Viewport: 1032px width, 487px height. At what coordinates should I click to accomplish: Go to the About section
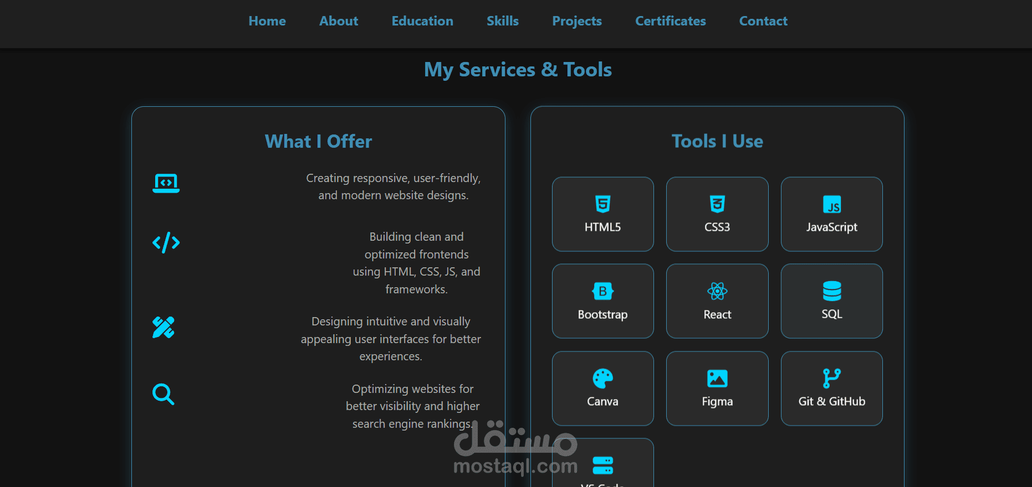339,21
